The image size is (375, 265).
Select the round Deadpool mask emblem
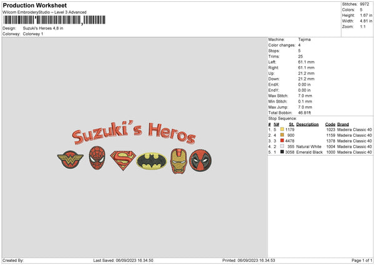[201, 161]
